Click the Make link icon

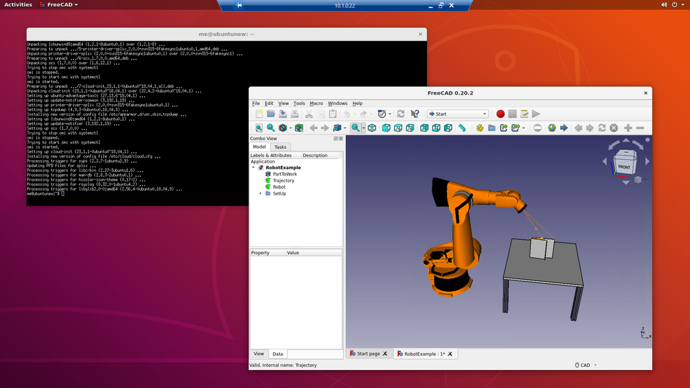(x=504, y=128)
